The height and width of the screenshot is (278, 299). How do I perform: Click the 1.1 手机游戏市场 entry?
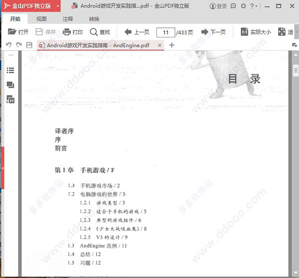pos(94,186)
